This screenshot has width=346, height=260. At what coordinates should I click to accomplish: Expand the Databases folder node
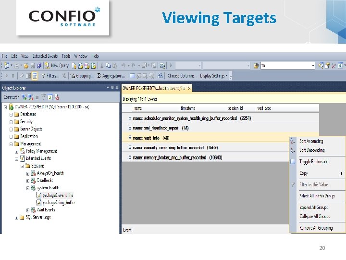(11, 115)
